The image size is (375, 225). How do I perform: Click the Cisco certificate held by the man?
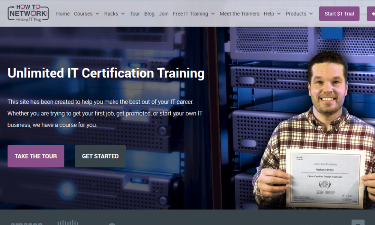325,178
